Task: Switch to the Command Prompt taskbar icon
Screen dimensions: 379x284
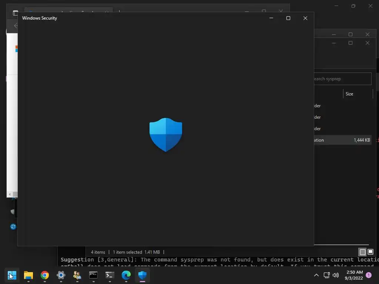Action: pyautogui.click(x=93, y=275)
